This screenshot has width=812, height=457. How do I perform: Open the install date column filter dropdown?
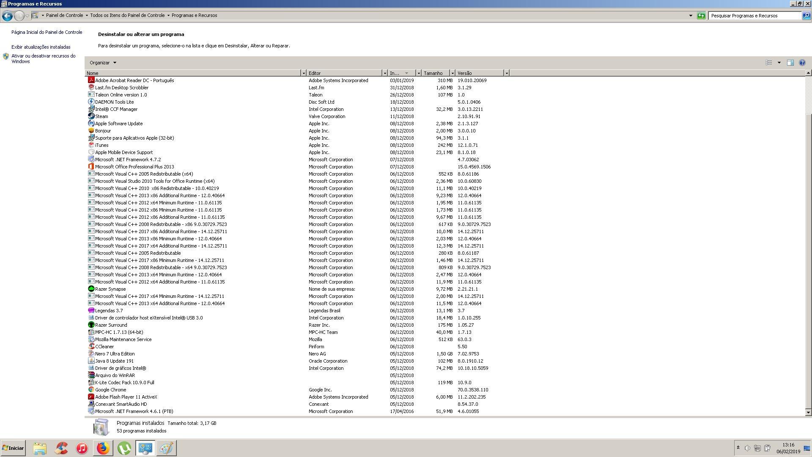tap(418, 73)
